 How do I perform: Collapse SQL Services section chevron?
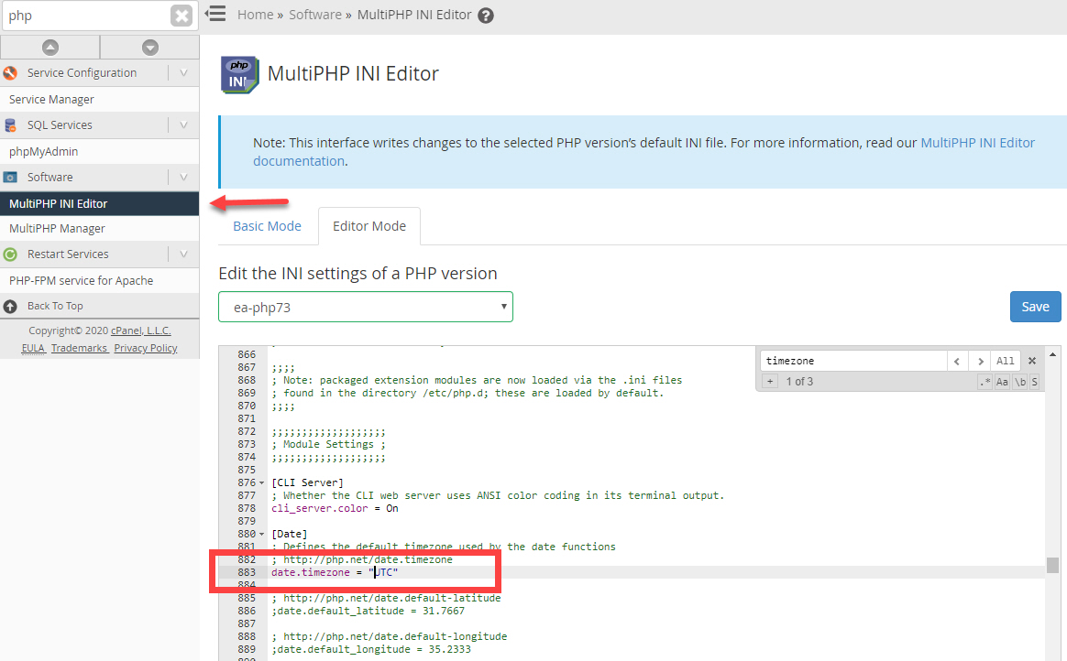(x=183, y=125)
